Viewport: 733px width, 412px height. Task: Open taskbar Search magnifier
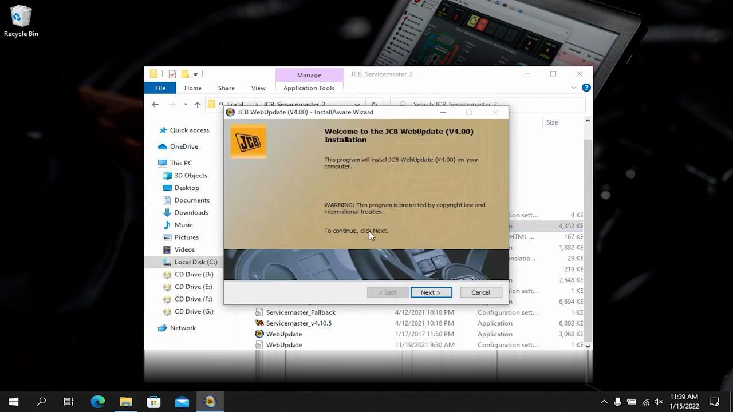tap(41, 402)
